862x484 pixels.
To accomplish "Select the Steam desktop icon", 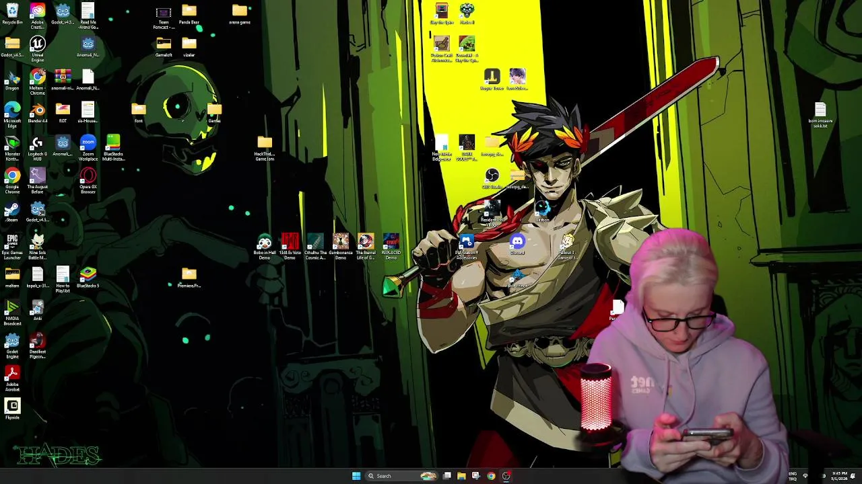I will (12, 212).
